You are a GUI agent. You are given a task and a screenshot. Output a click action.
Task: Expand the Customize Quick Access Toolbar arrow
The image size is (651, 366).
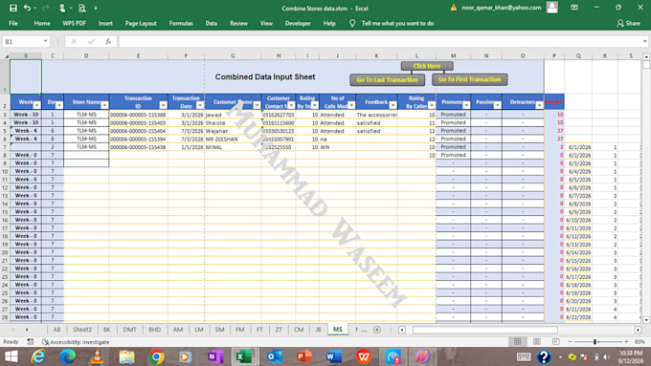[x=96, y=8]
